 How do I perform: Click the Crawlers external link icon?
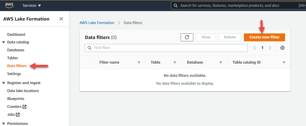click(25, 107)
